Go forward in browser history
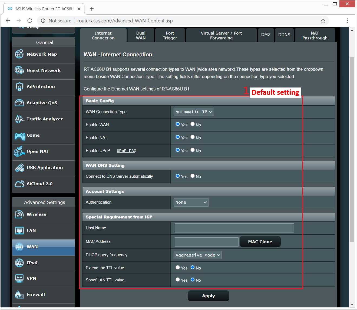 click(x=19, y=21)
